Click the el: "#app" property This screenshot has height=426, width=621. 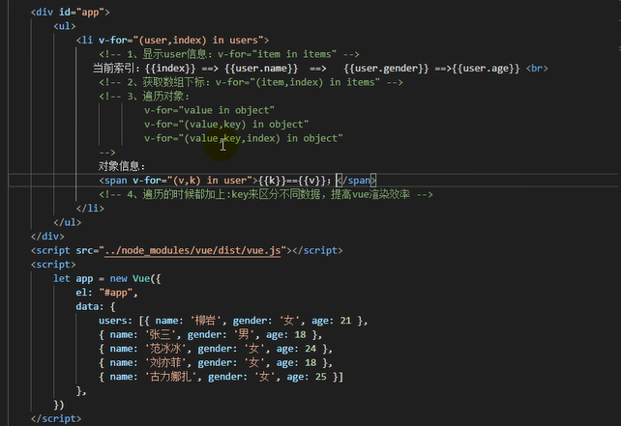(x=106, y=293)
